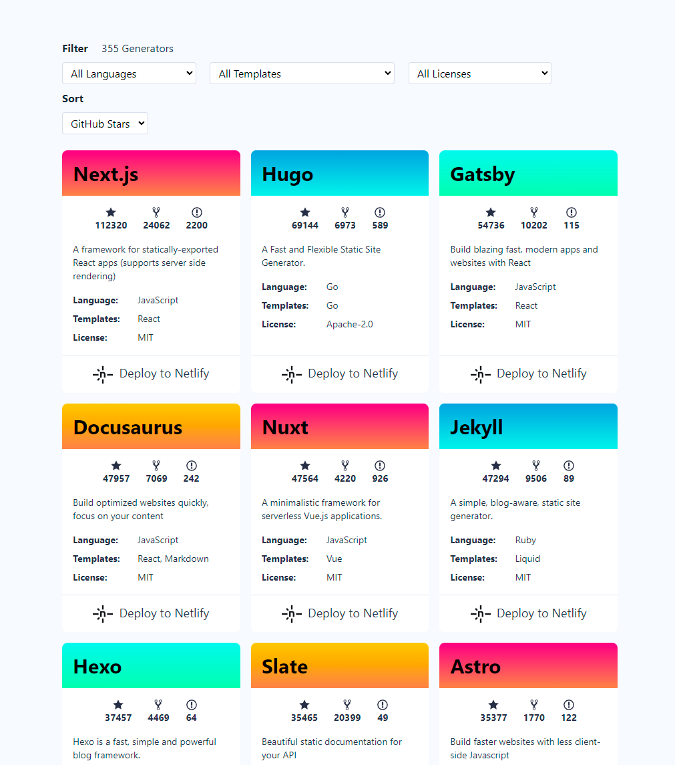Deploy Jekyll to Netlify
The image size is (675, 765).
pyautogui.click(x=528, y=613)
